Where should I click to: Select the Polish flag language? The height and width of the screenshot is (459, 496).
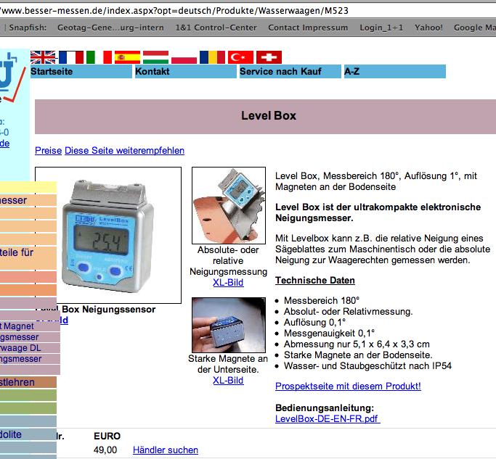click(184, 57)
